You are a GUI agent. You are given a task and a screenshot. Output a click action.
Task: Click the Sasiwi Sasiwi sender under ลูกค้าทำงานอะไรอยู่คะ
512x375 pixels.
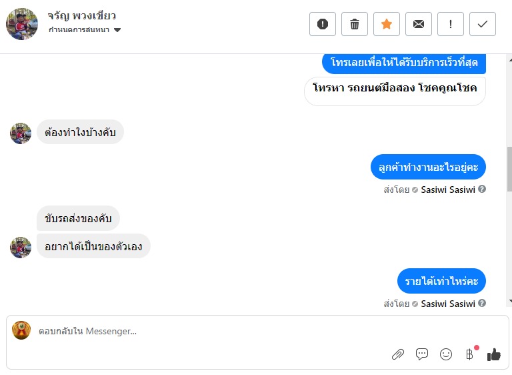pyautogui.click(x=448, y=190)
